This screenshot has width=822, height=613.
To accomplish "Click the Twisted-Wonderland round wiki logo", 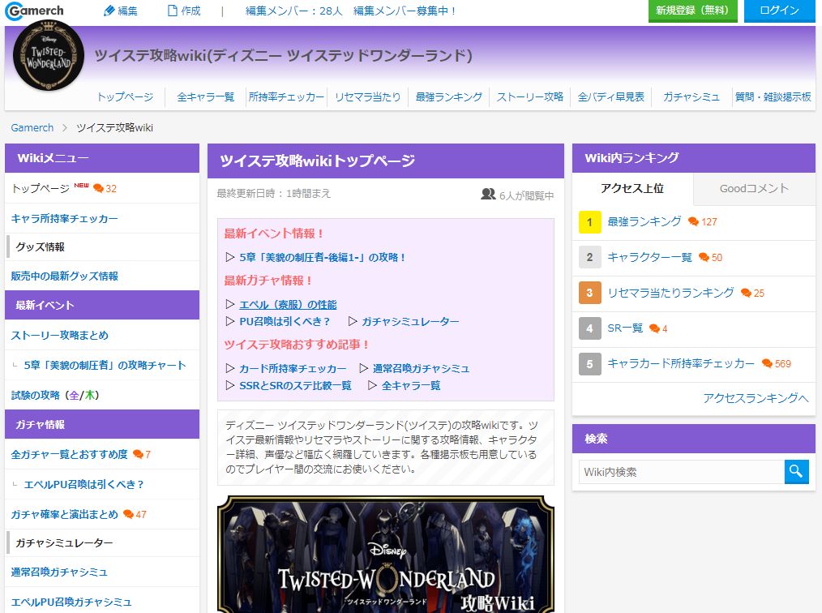I will [49, 55].
